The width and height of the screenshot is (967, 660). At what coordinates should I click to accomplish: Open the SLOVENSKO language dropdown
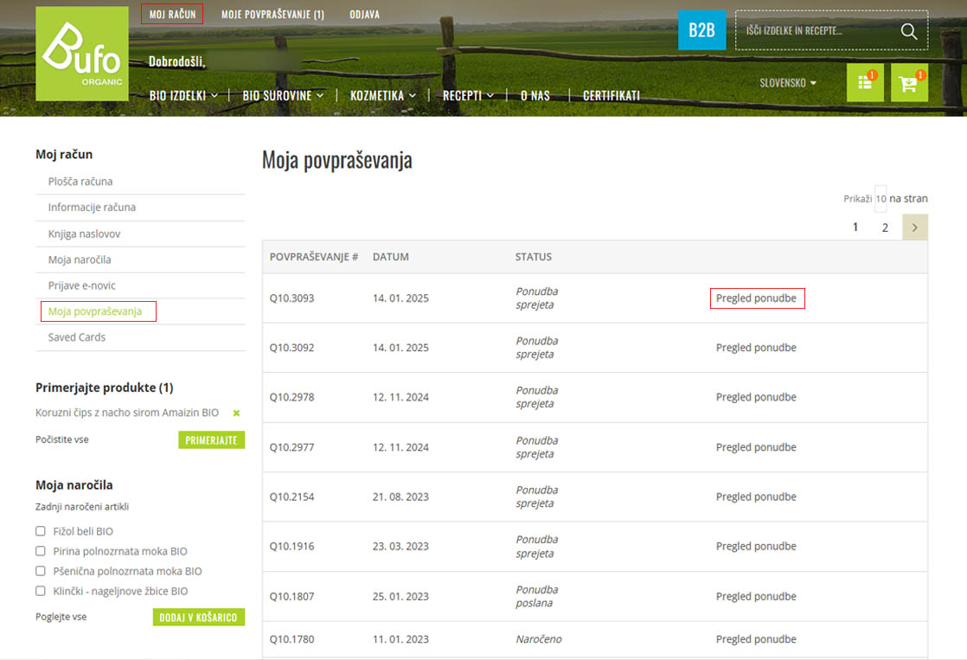(x=787, y=83)
